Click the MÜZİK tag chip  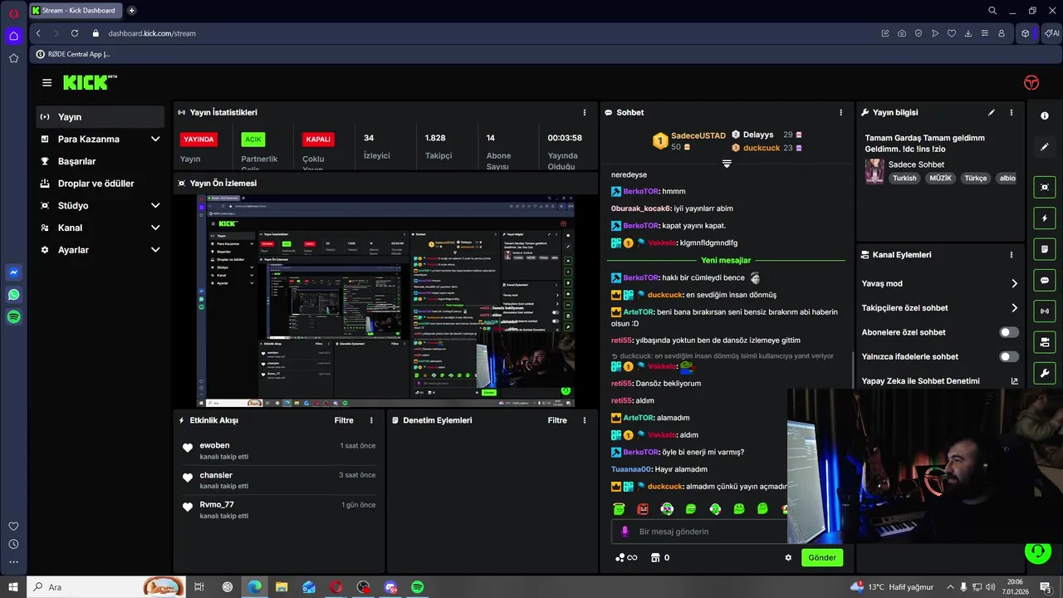coord(941,178)
